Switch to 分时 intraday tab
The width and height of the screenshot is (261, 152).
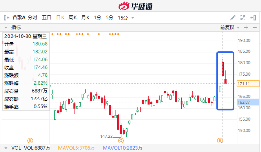tap(32, 17)
